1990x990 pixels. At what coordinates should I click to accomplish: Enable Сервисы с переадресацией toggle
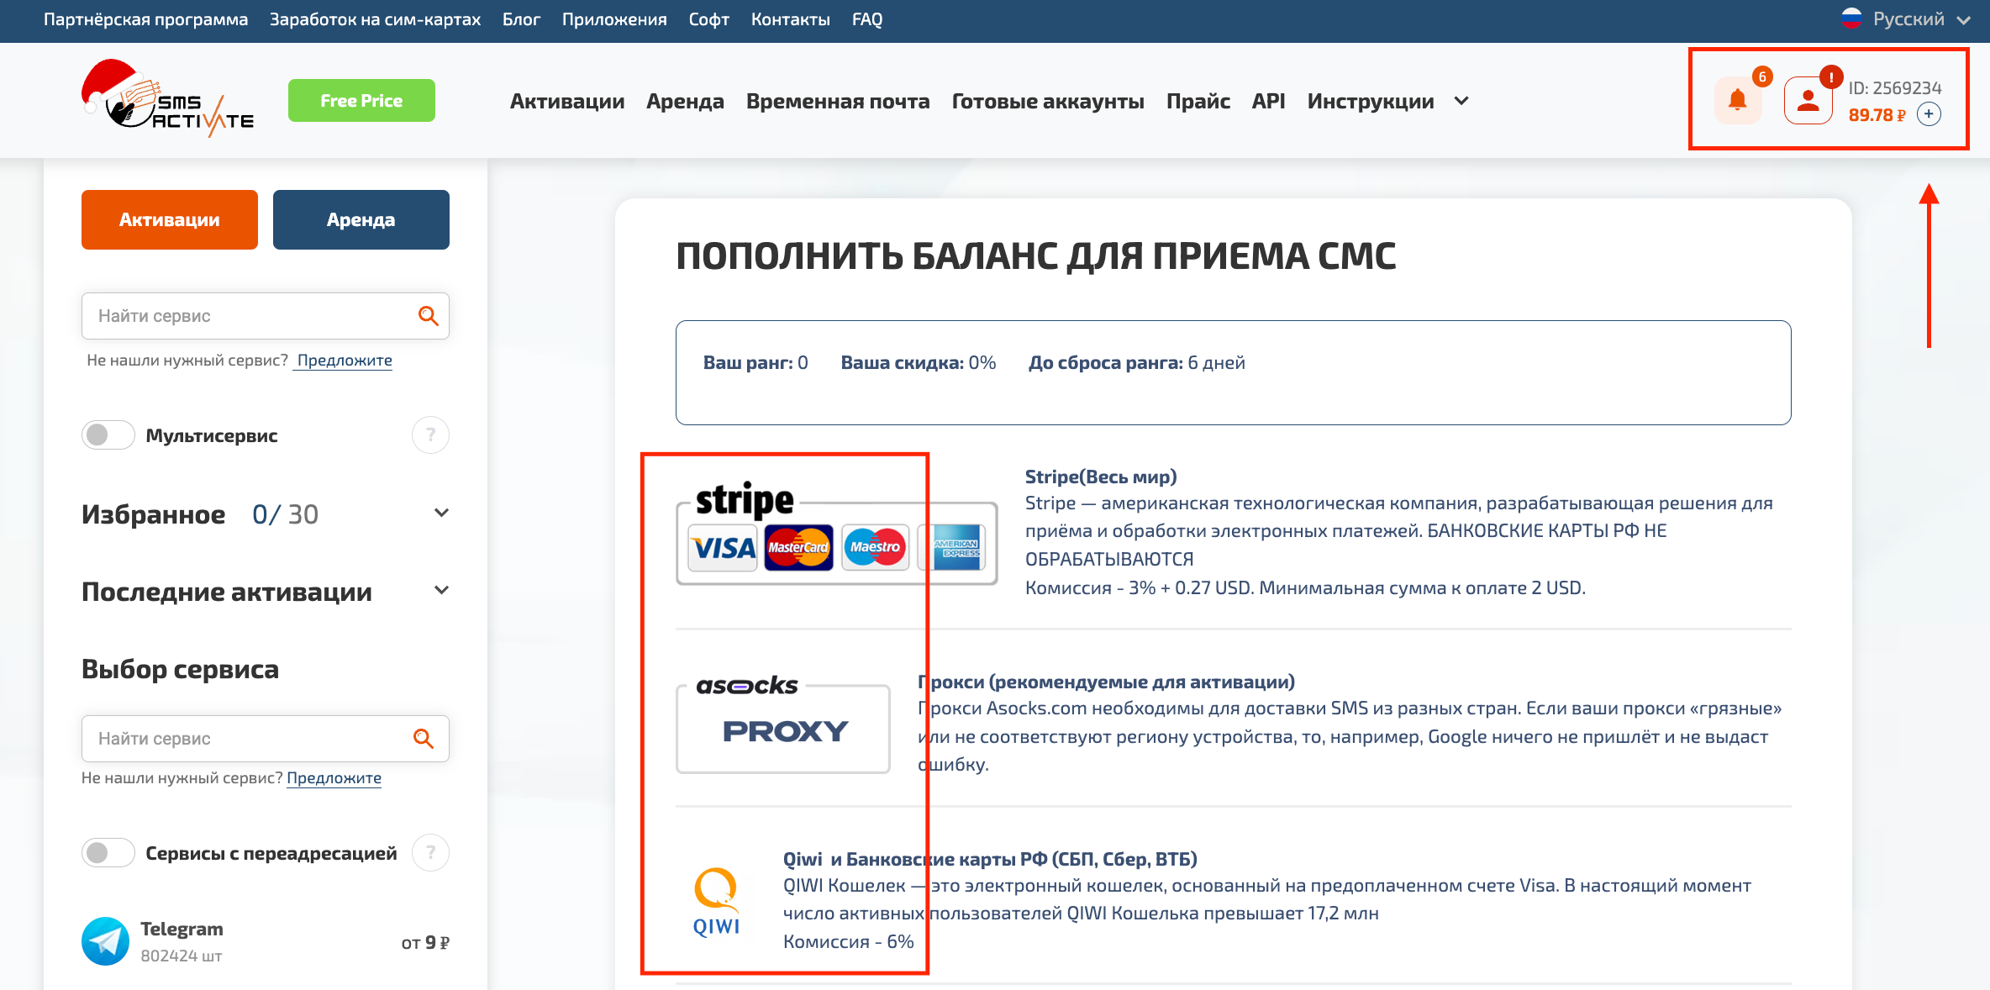tap(108, 853)
